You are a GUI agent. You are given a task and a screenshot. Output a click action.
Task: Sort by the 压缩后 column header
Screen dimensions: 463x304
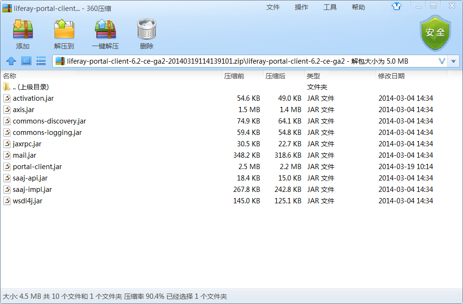(284, 76)
